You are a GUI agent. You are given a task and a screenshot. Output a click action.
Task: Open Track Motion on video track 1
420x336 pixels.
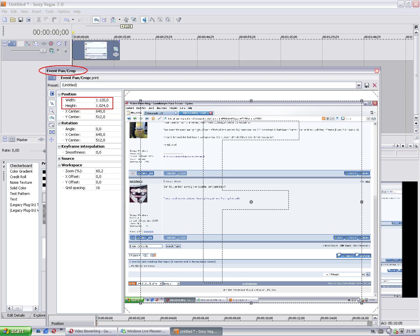pos(35,43)
